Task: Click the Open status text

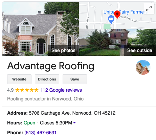Action: pyautogui.click(x=29, y=123)
